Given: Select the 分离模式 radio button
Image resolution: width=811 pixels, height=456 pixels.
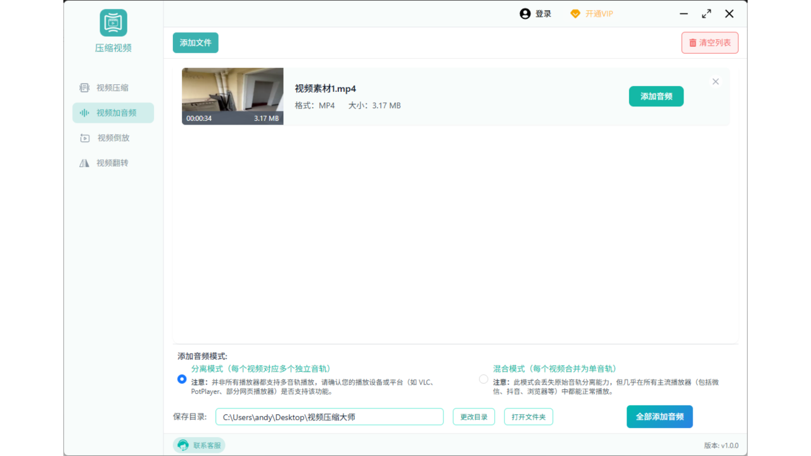Looking at the screenshot, I should pos(182,379).
